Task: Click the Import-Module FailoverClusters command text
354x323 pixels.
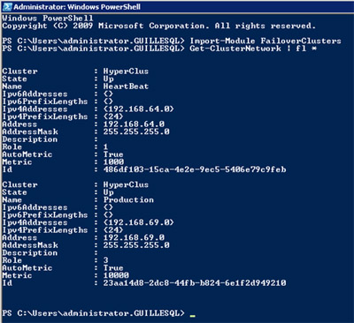Action: pyautogui.click(x=265, y=41)
